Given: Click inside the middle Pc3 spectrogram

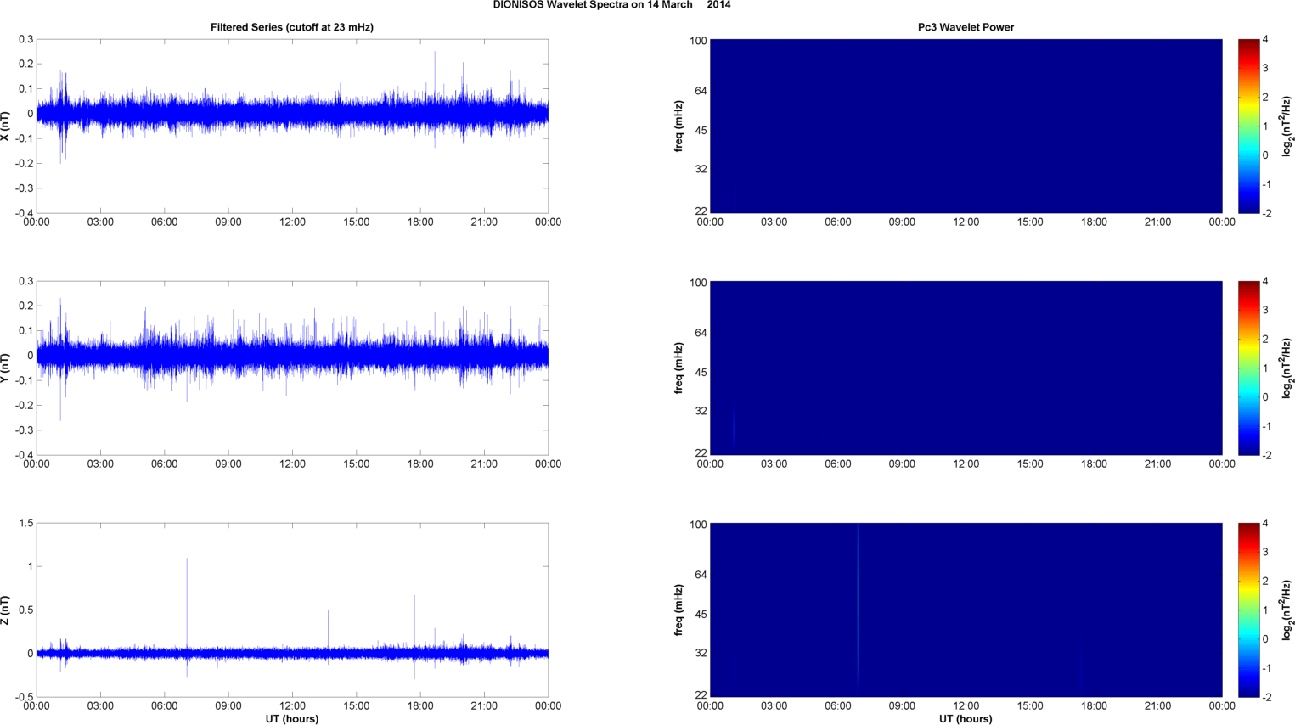Looking at the screenshot, I should click(x=966, y=368).
